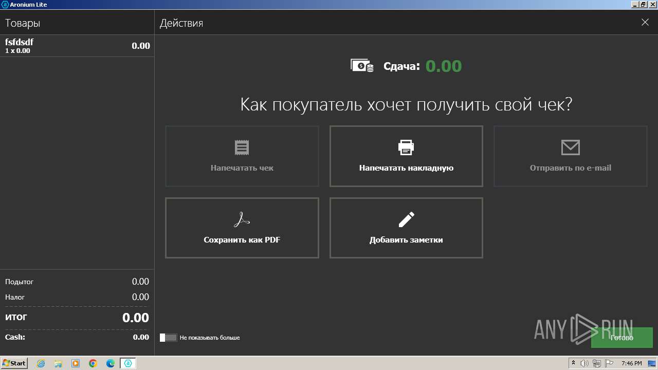Click the envelope icon for e-mail
Image resolution: width=658 pixels, height=370 pixels.
(x=571, y=147)
